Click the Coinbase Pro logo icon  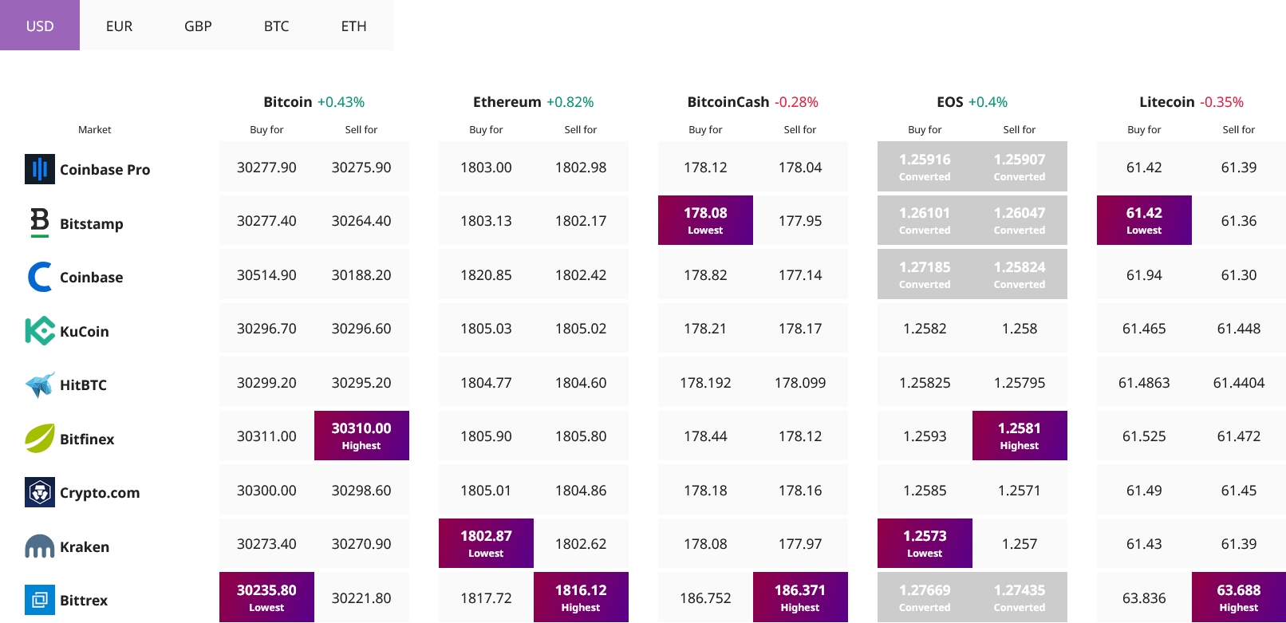tap(40, 169)
